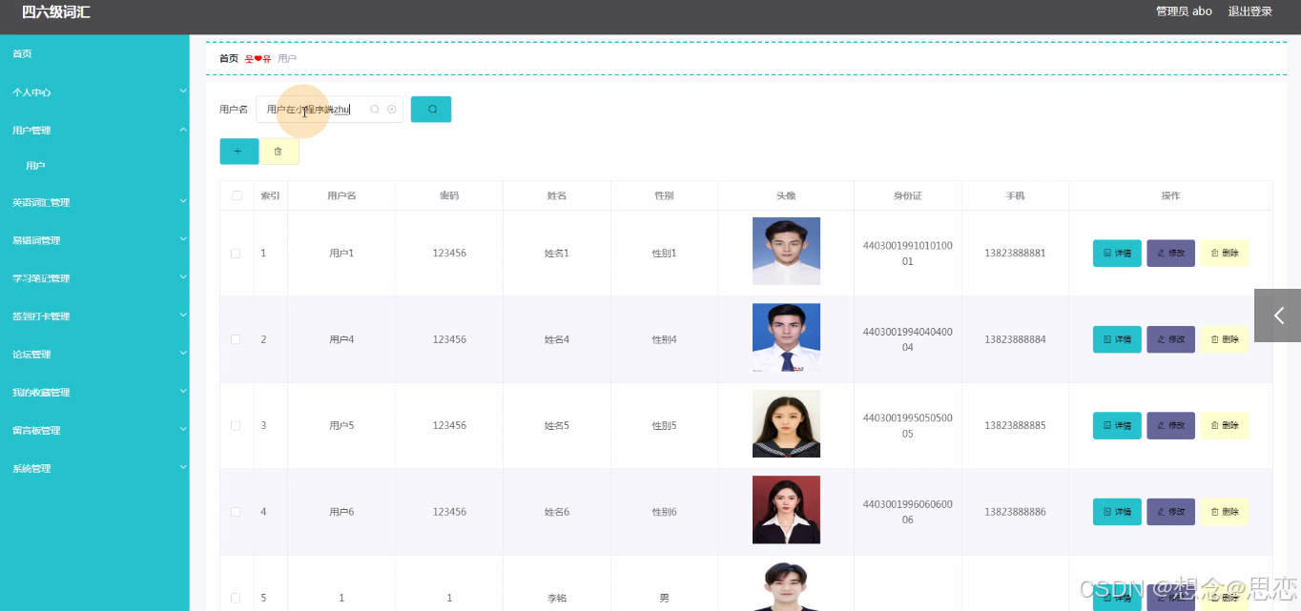Click phone number 13823888886
This screenshot has width=1301, height=611.
[x=1015, y=512]
